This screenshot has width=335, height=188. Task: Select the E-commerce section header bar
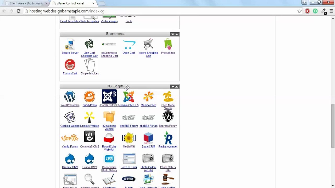pyautogui.click(x=119, y=34)
